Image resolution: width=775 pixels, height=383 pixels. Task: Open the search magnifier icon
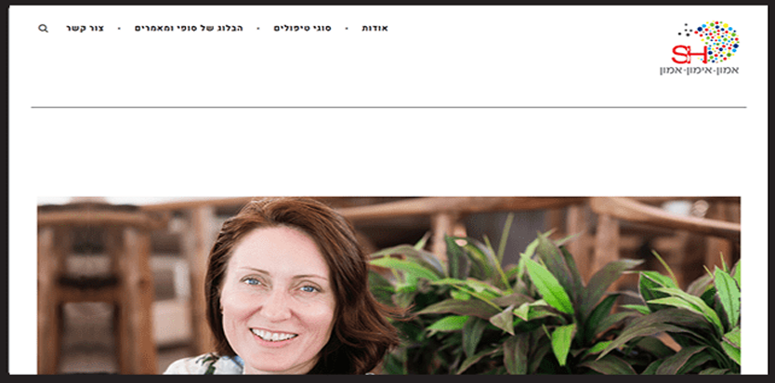click(x=43, y=28)
